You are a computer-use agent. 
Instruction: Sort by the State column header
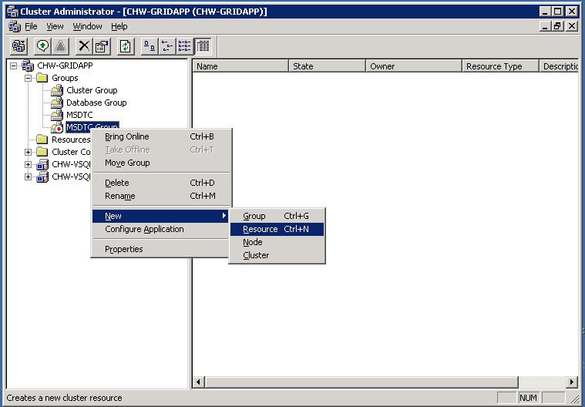(x=328, y=66)
